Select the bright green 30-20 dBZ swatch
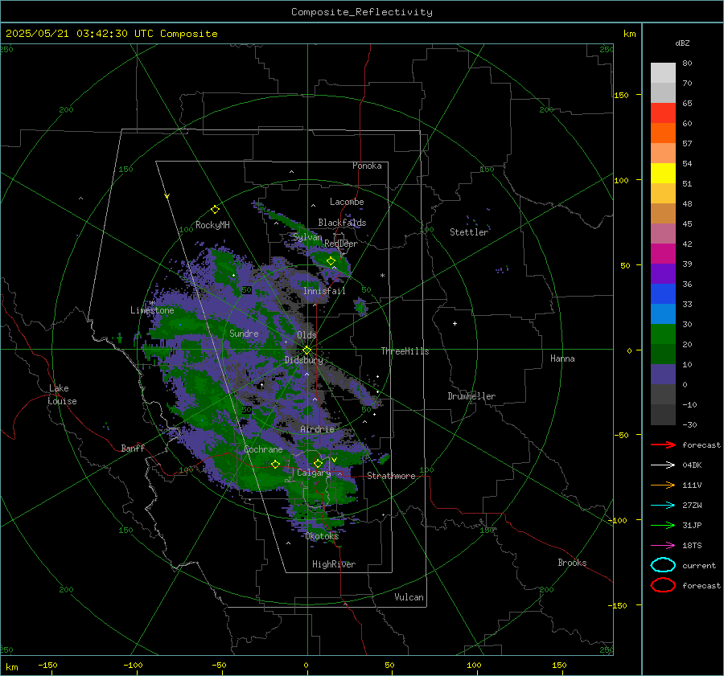The width and height of the screenshot is (724, 676). 663,334
